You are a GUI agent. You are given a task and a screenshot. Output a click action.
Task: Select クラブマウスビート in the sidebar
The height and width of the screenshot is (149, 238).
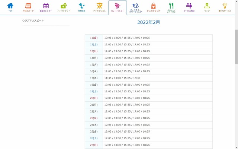tap(33, 20)
